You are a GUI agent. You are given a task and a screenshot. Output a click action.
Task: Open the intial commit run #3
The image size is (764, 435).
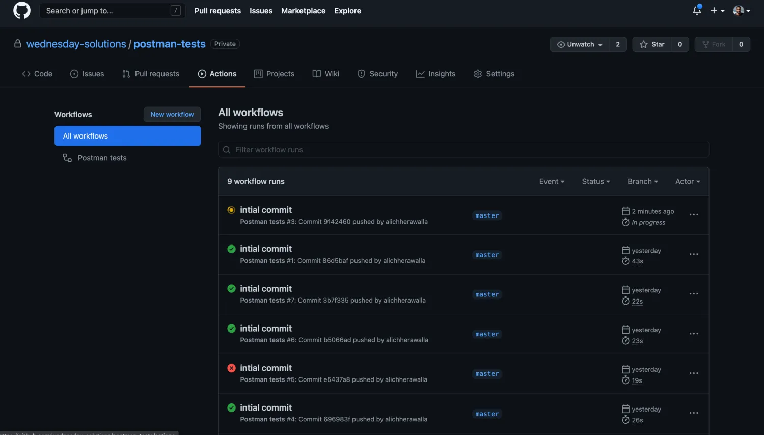pos(266,210)
